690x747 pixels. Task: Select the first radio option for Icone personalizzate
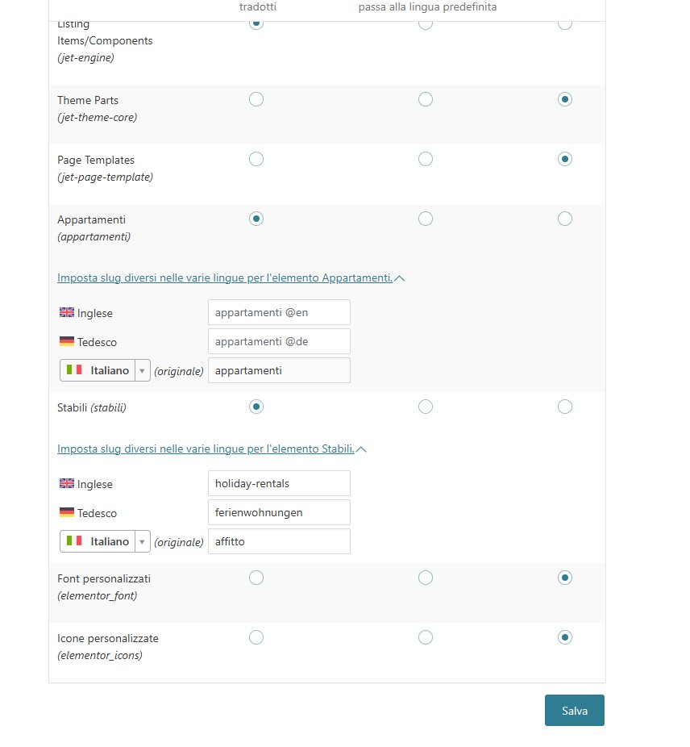click(256, 637)
